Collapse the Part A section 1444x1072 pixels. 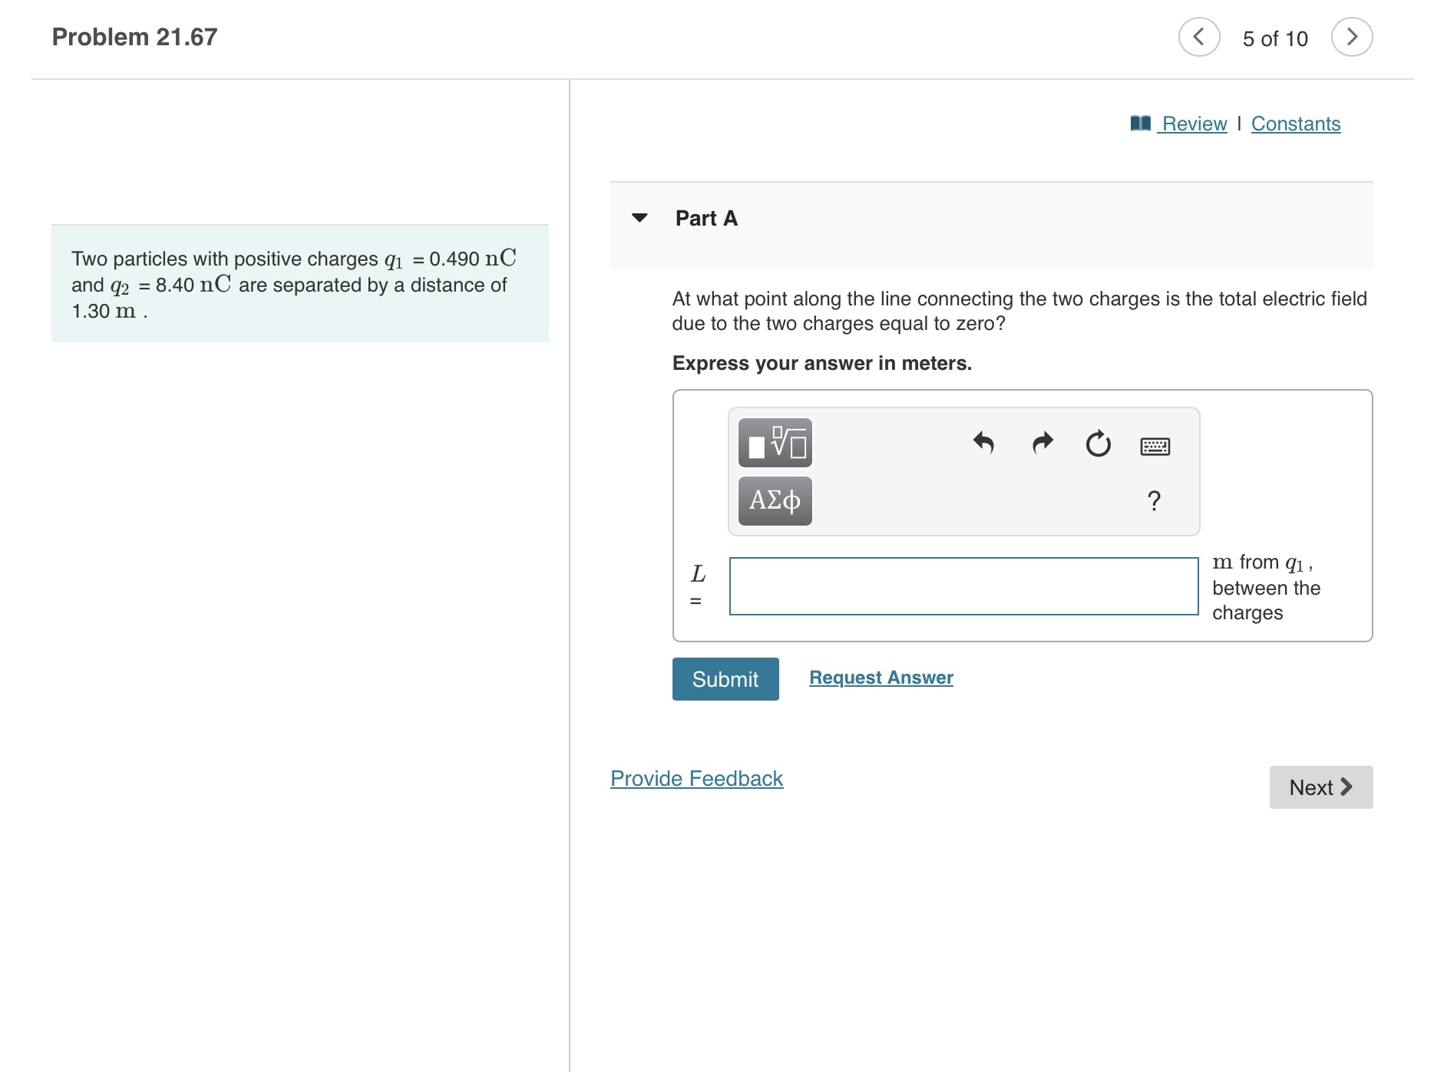639,219
